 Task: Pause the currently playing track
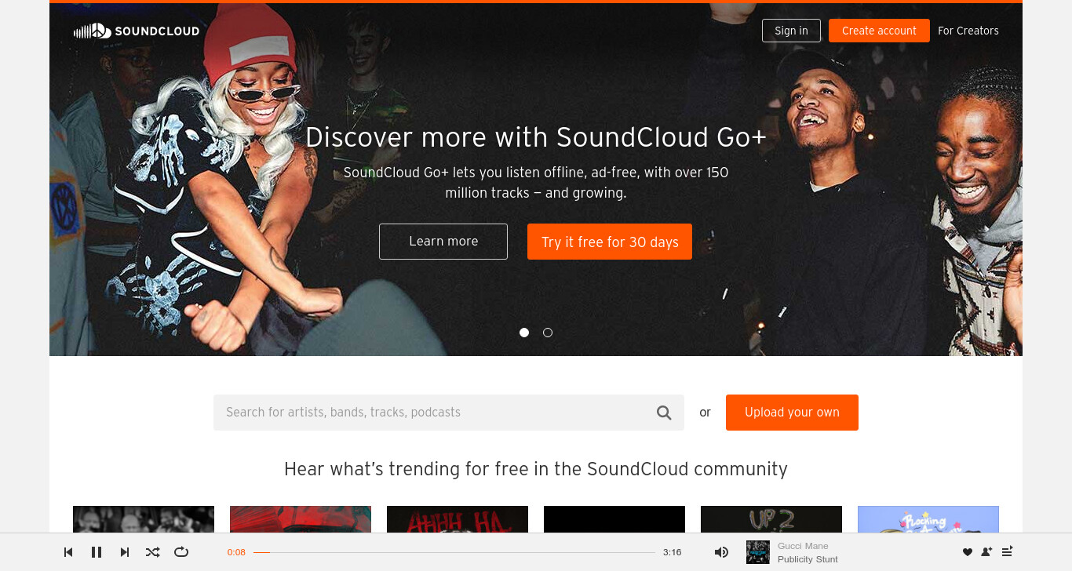pos(97,552)
